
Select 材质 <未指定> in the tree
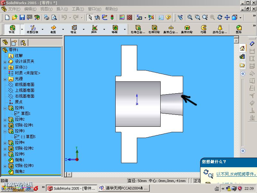28,73
